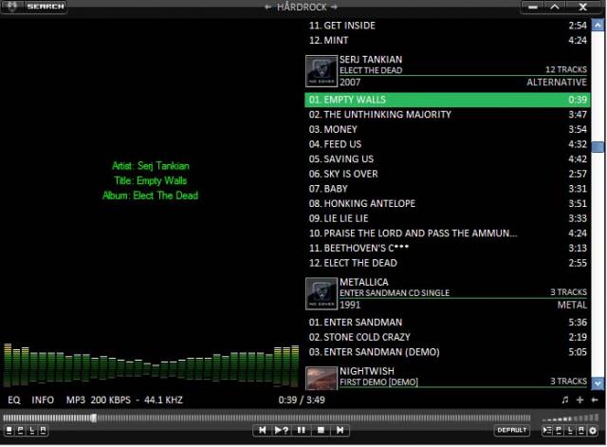
Task: Pause playback
Action: [302, 430]
